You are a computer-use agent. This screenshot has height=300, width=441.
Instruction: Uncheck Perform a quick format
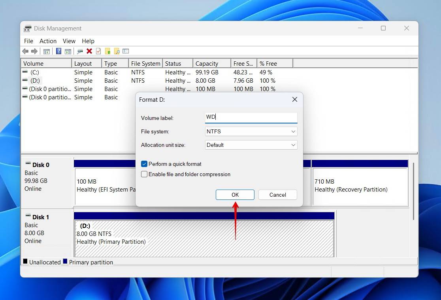144,163
